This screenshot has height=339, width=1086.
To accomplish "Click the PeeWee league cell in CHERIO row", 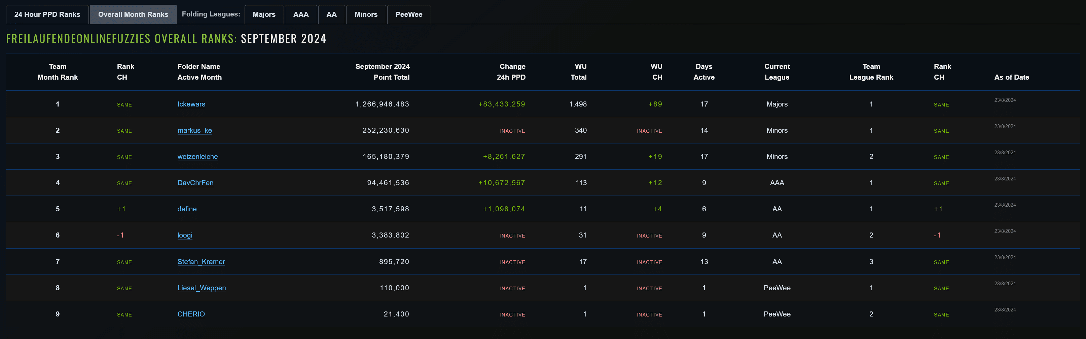I will pyautogui.click(x=777, y=314).
